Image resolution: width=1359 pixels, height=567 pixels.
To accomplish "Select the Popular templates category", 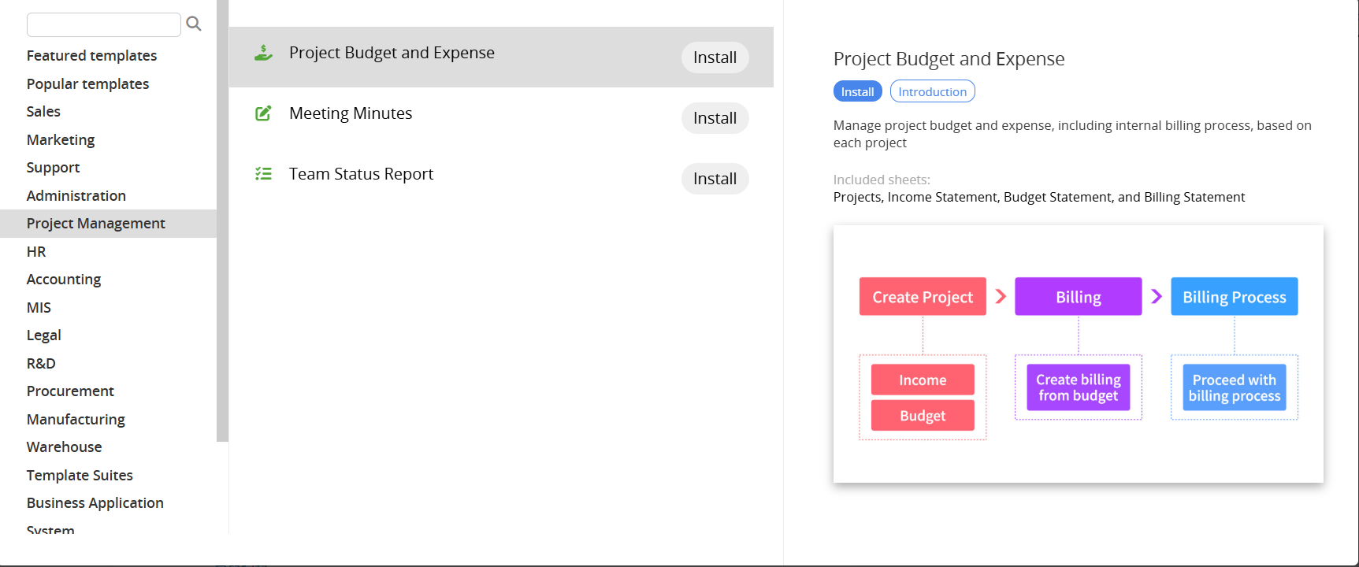I will pos(87,84).
